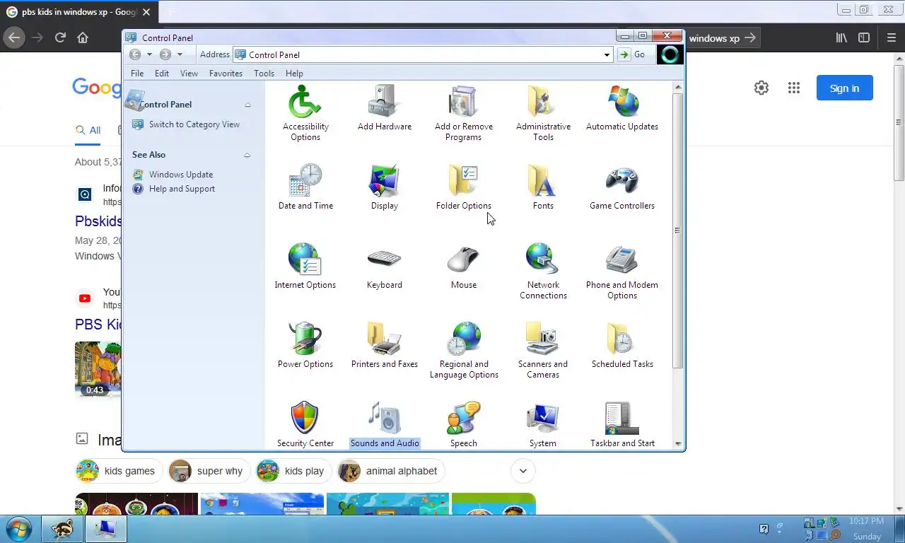Select the kids games image chip

(119, 471)
